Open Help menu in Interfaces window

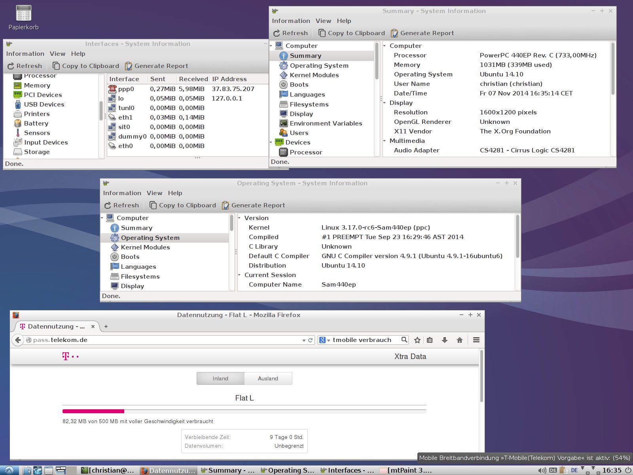click(x=78, y=54)
